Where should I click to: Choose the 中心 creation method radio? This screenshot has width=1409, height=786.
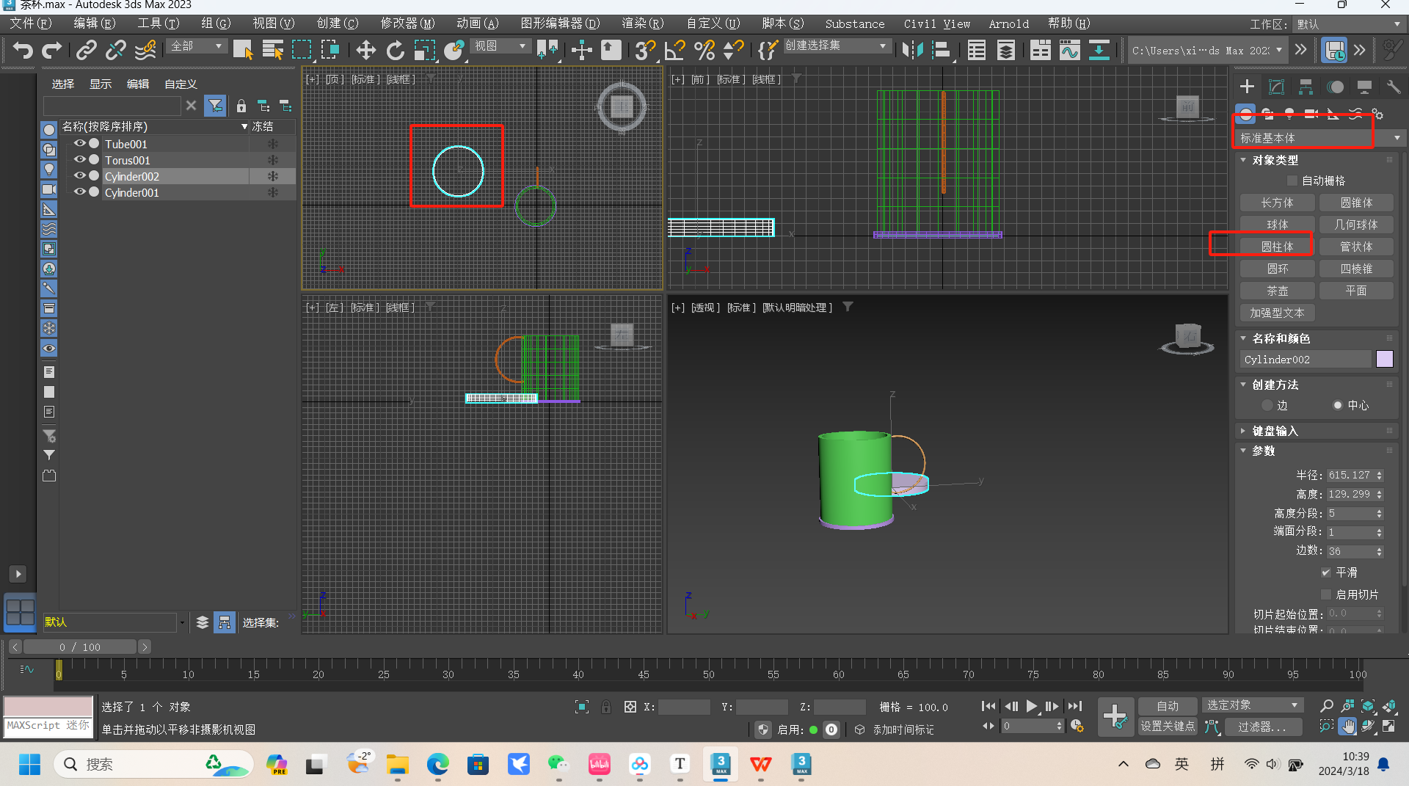[1338, 405]
